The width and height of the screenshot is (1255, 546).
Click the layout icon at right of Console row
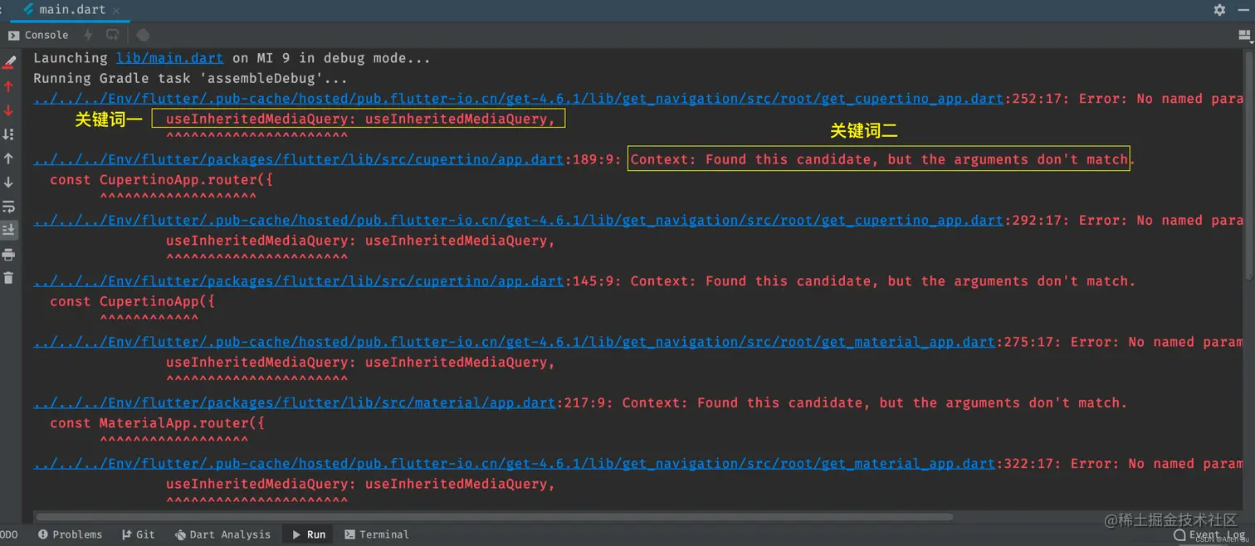point(1243,35)
